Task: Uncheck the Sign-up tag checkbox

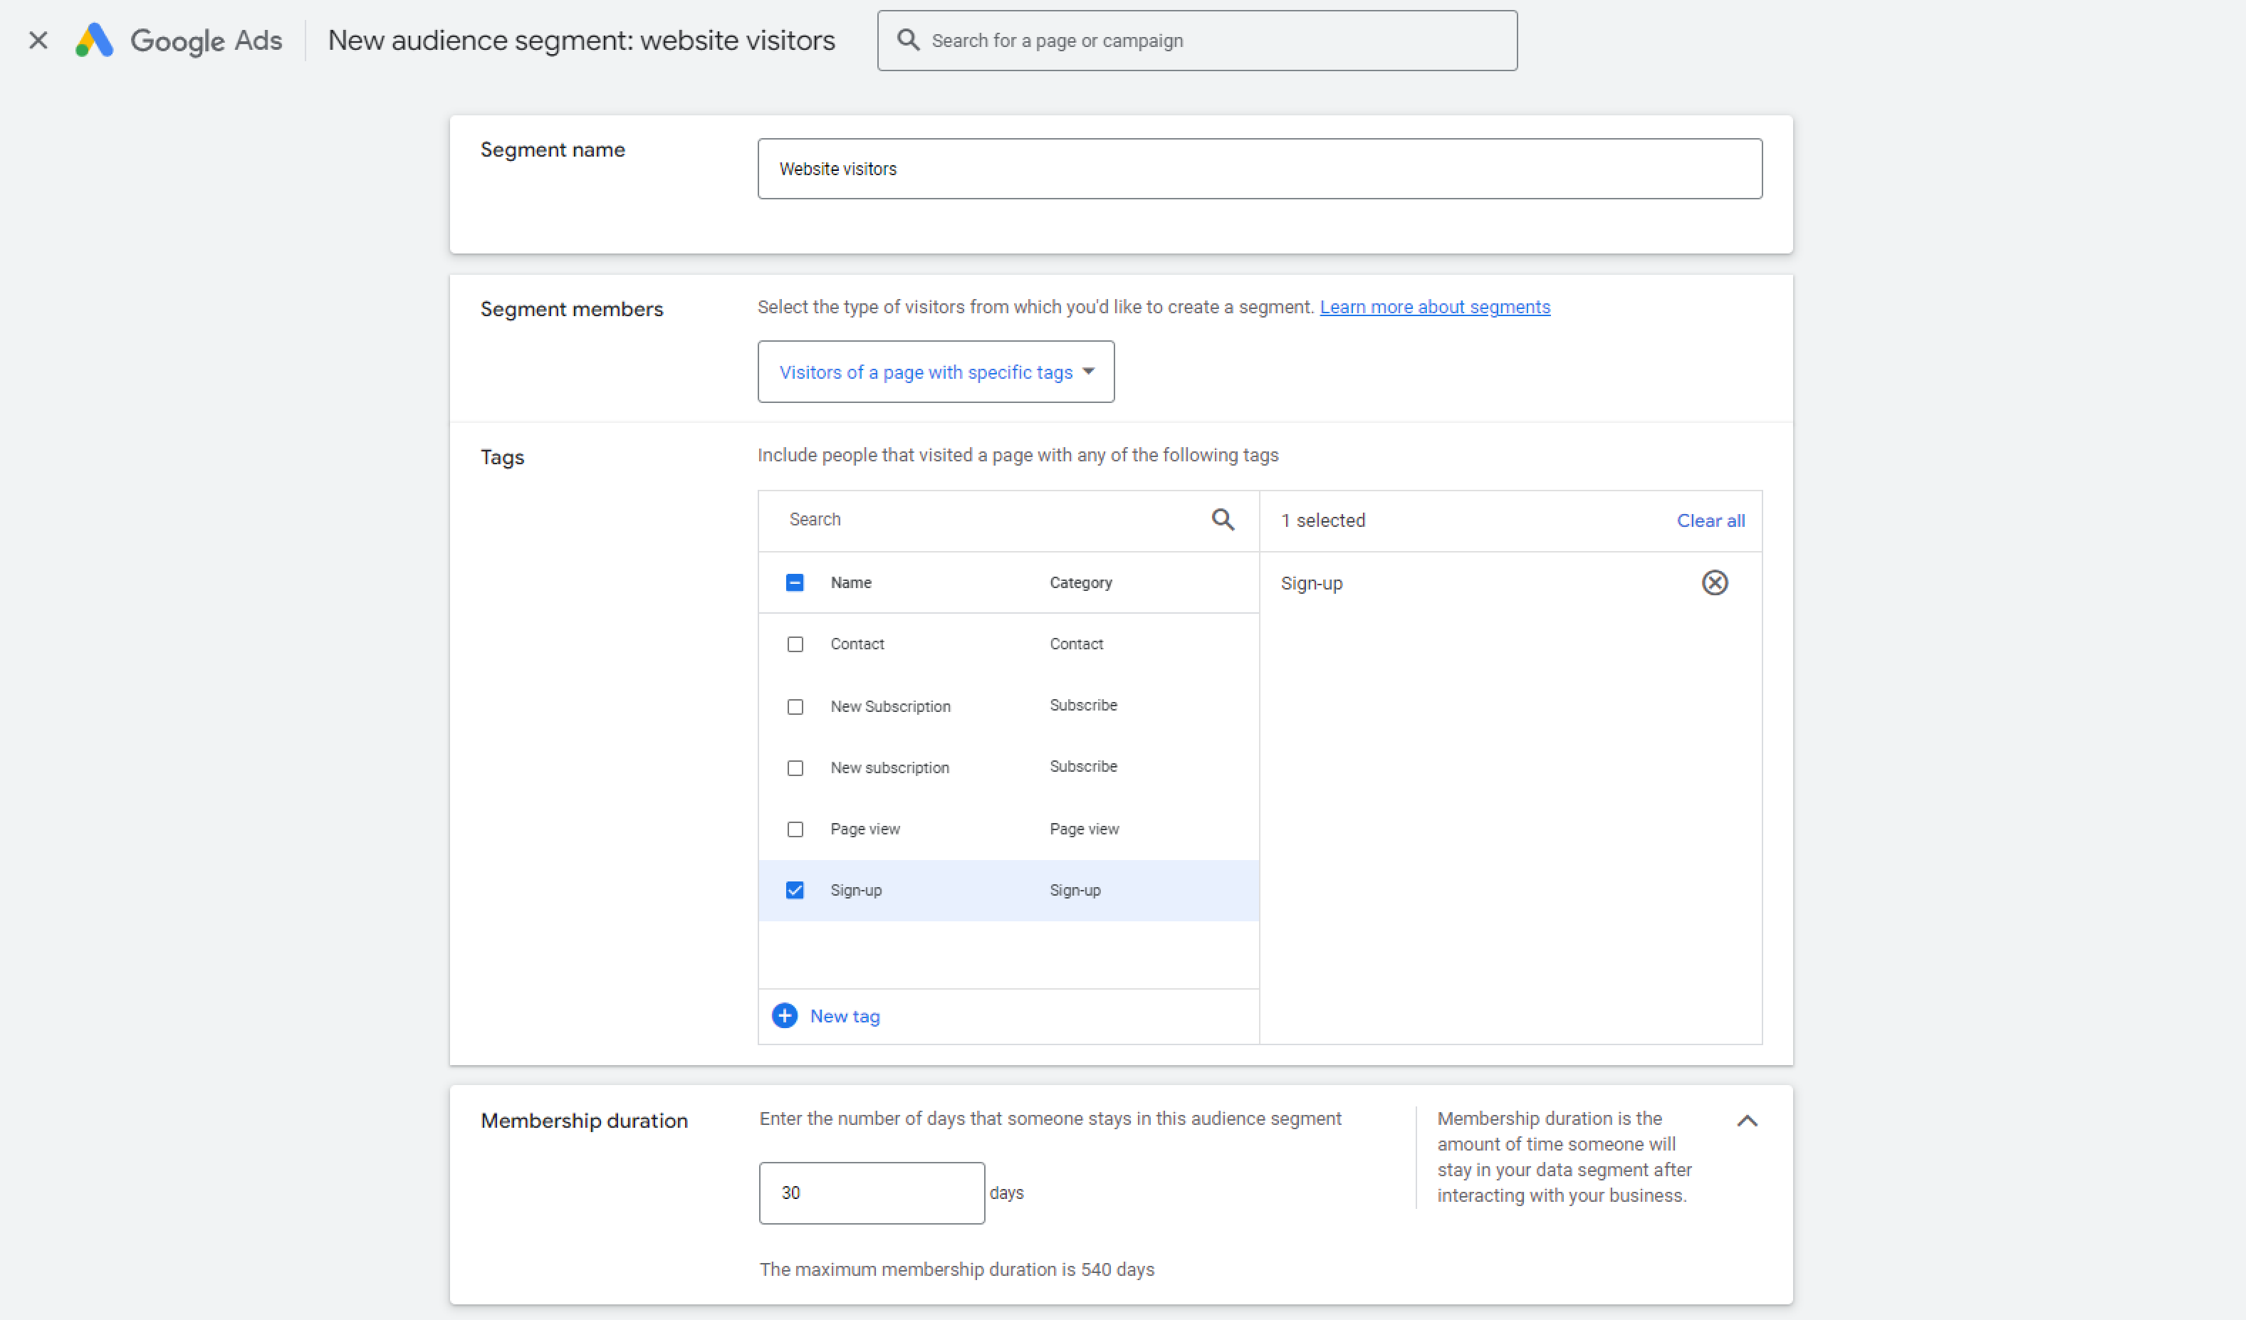Action: coord(795,891)
